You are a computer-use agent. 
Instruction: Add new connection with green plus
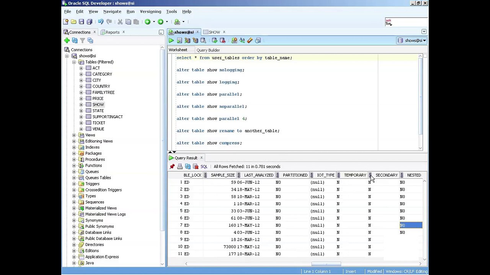pos(67,40)
